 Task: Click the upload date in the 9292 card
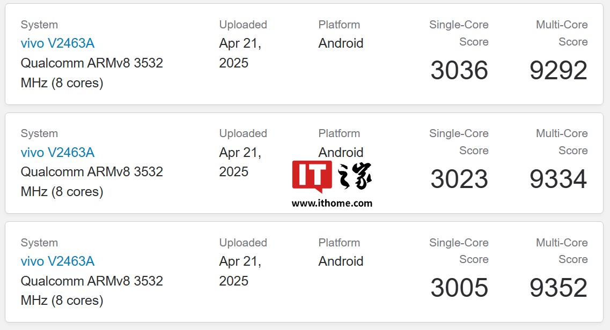240,53
